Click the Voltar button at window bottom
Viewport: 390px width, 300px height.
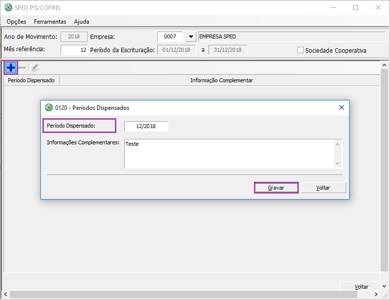361,287
